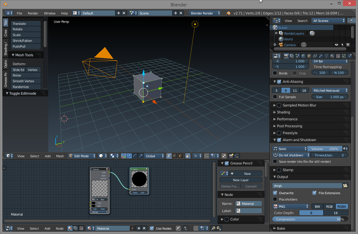The height and width of the screenshot is (234, 358).
Task: Open the Window menu
Action: 49,13
